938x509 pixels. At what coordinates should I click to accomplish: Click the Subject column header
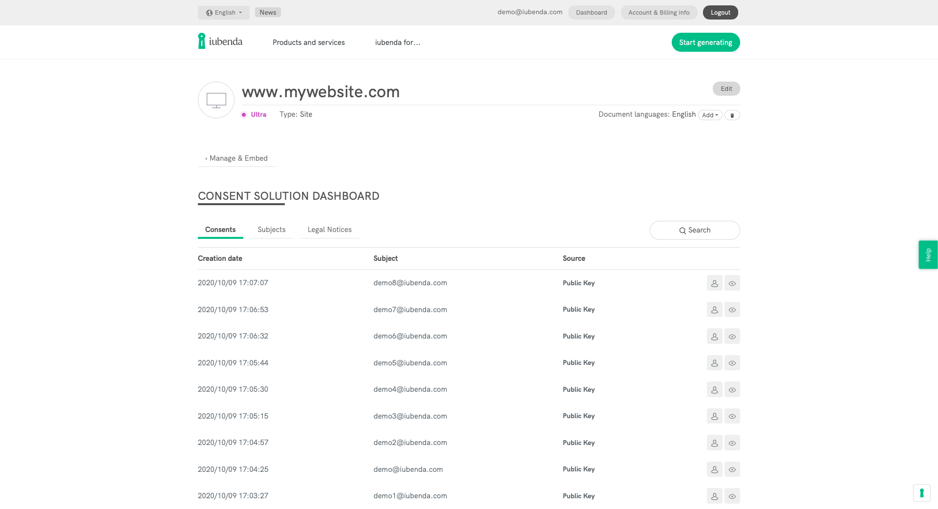coord(385,258)
